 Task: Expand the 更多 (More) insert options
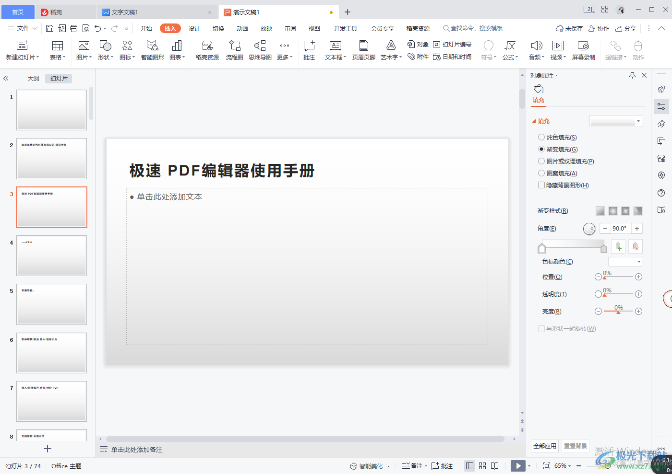pos(285,50)
